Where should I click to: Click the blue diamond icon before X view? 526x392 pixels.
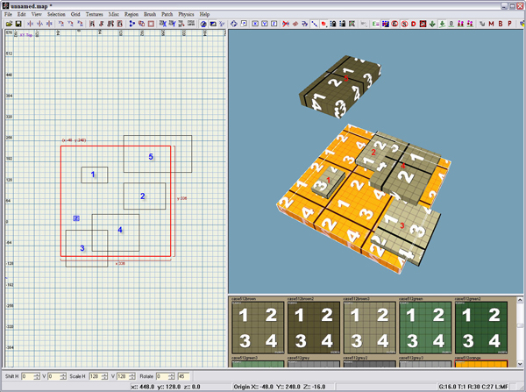click(234, 24)
